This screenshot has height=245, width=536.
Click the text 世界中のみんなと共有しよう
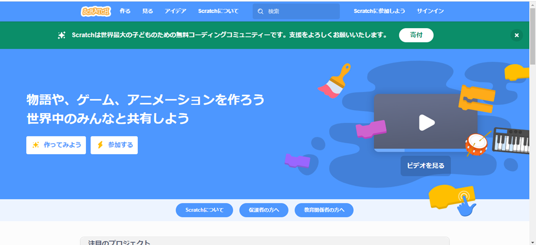108,119
